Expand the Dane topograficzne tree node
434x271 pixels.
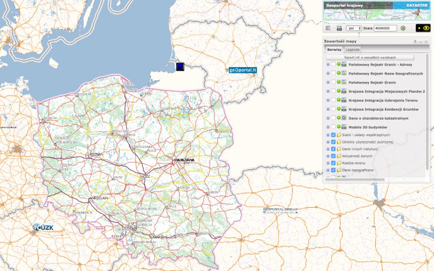click(x=327, y=170)
